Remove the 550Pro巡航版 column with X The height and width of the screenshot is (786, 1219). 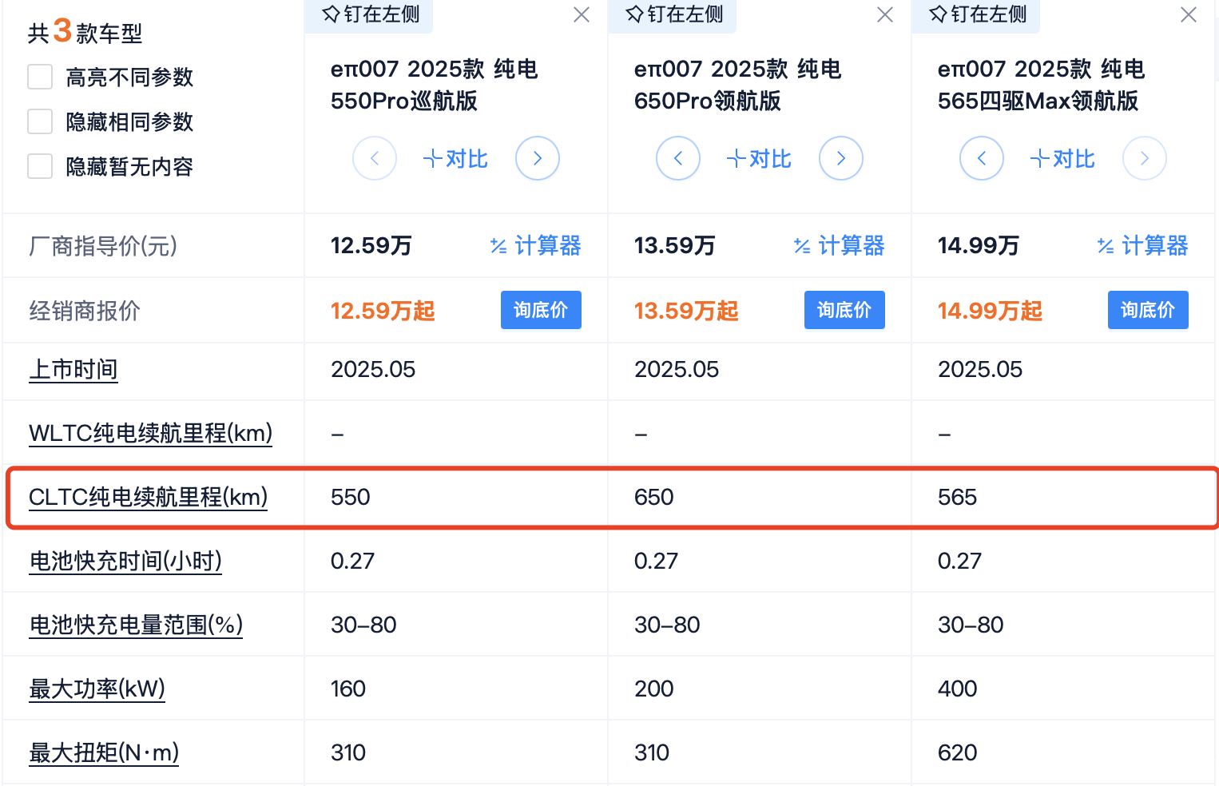coord(582,15)
